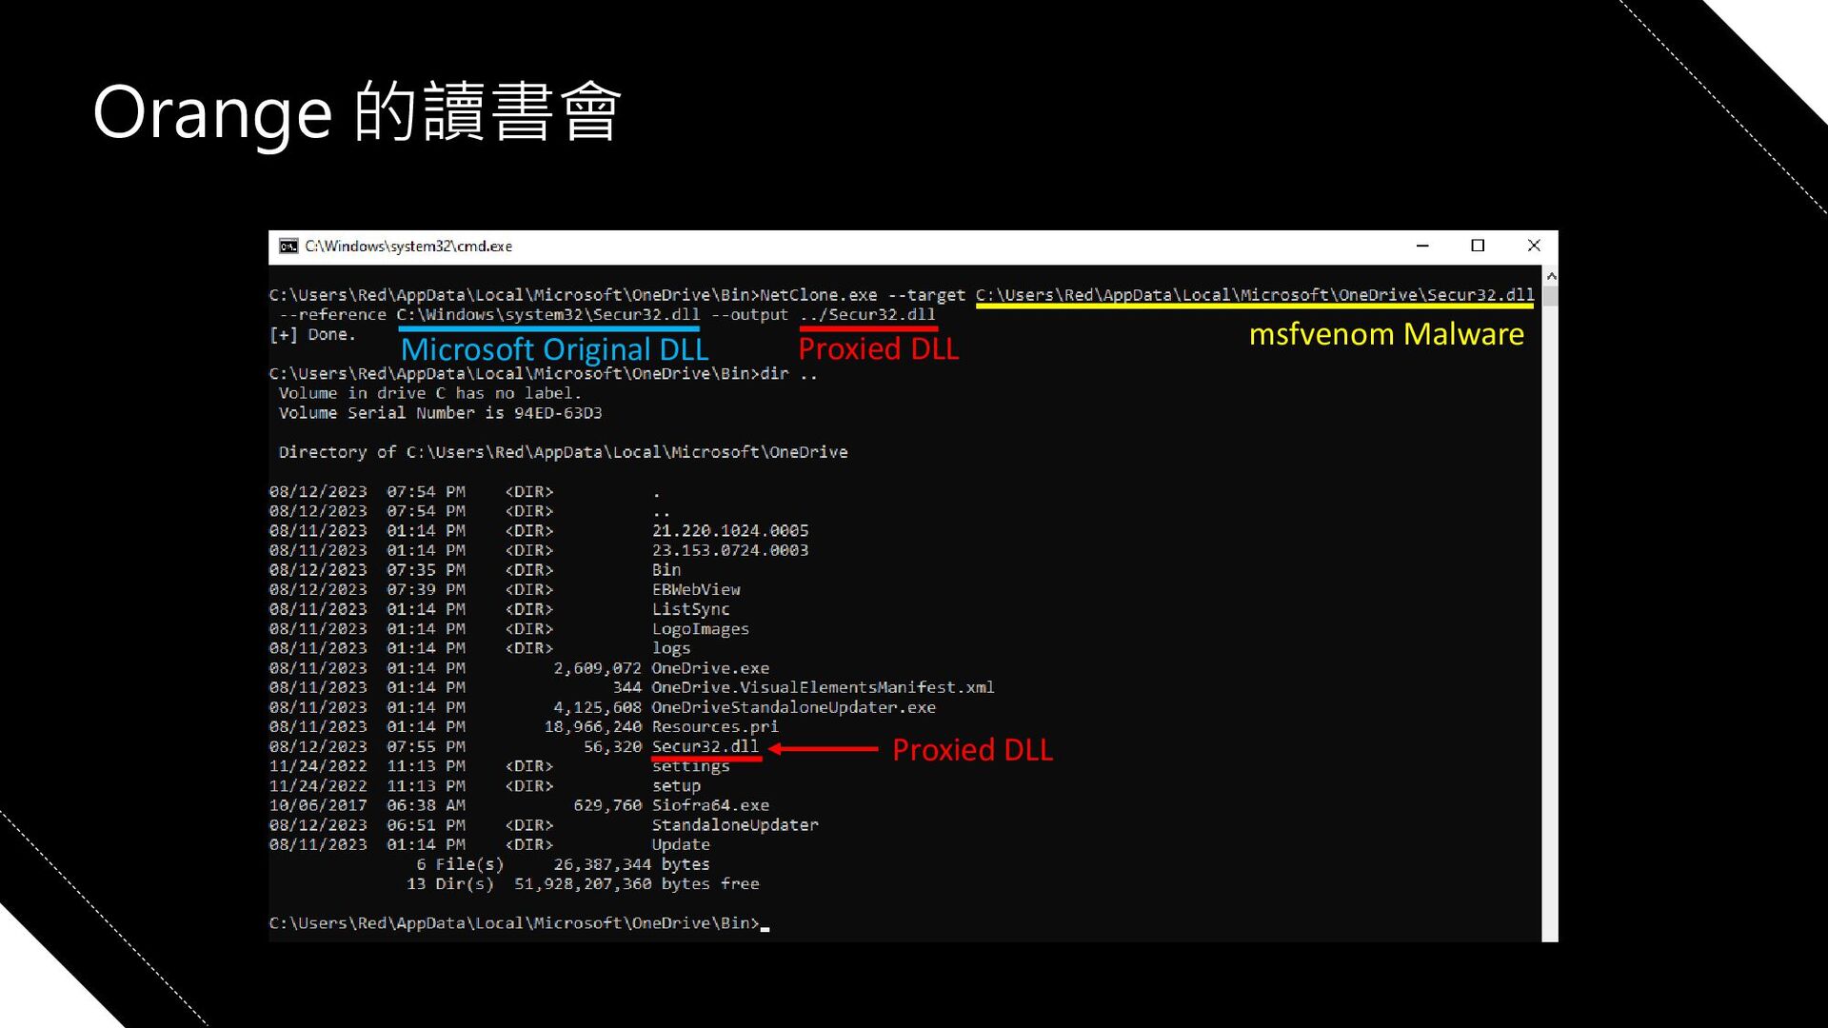Click the final command prompt line
The height and width of the screenshot is (1028, 1828).
519,923
